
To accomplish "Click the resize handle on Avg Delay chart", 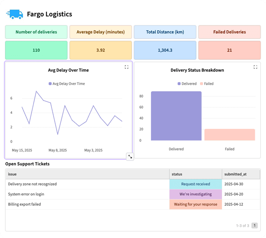I will point(130,156).
